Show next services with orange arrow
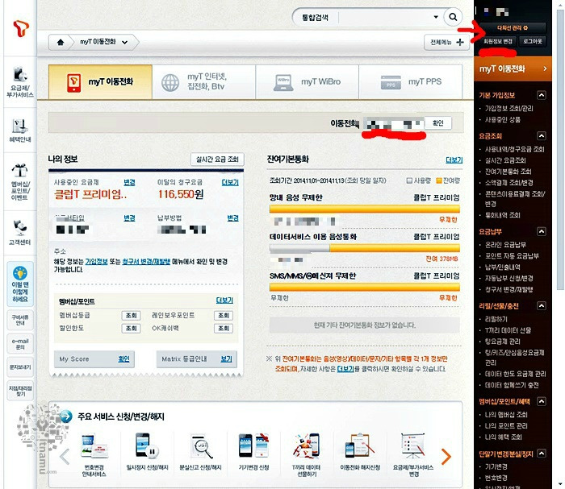 (x=446, y=457)
